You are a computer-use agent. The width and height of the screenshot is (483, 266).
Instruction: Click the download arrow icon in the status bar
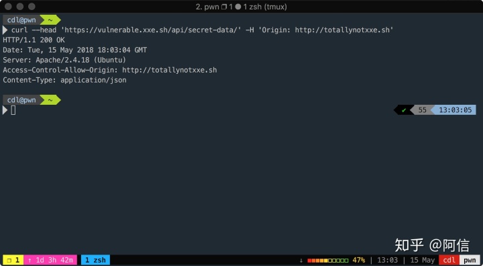301,261
